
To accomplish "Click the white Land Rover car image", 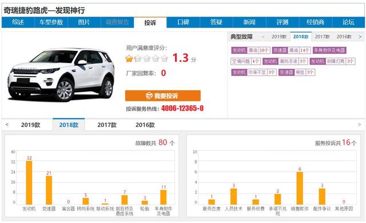I will (x=61, y=75).
